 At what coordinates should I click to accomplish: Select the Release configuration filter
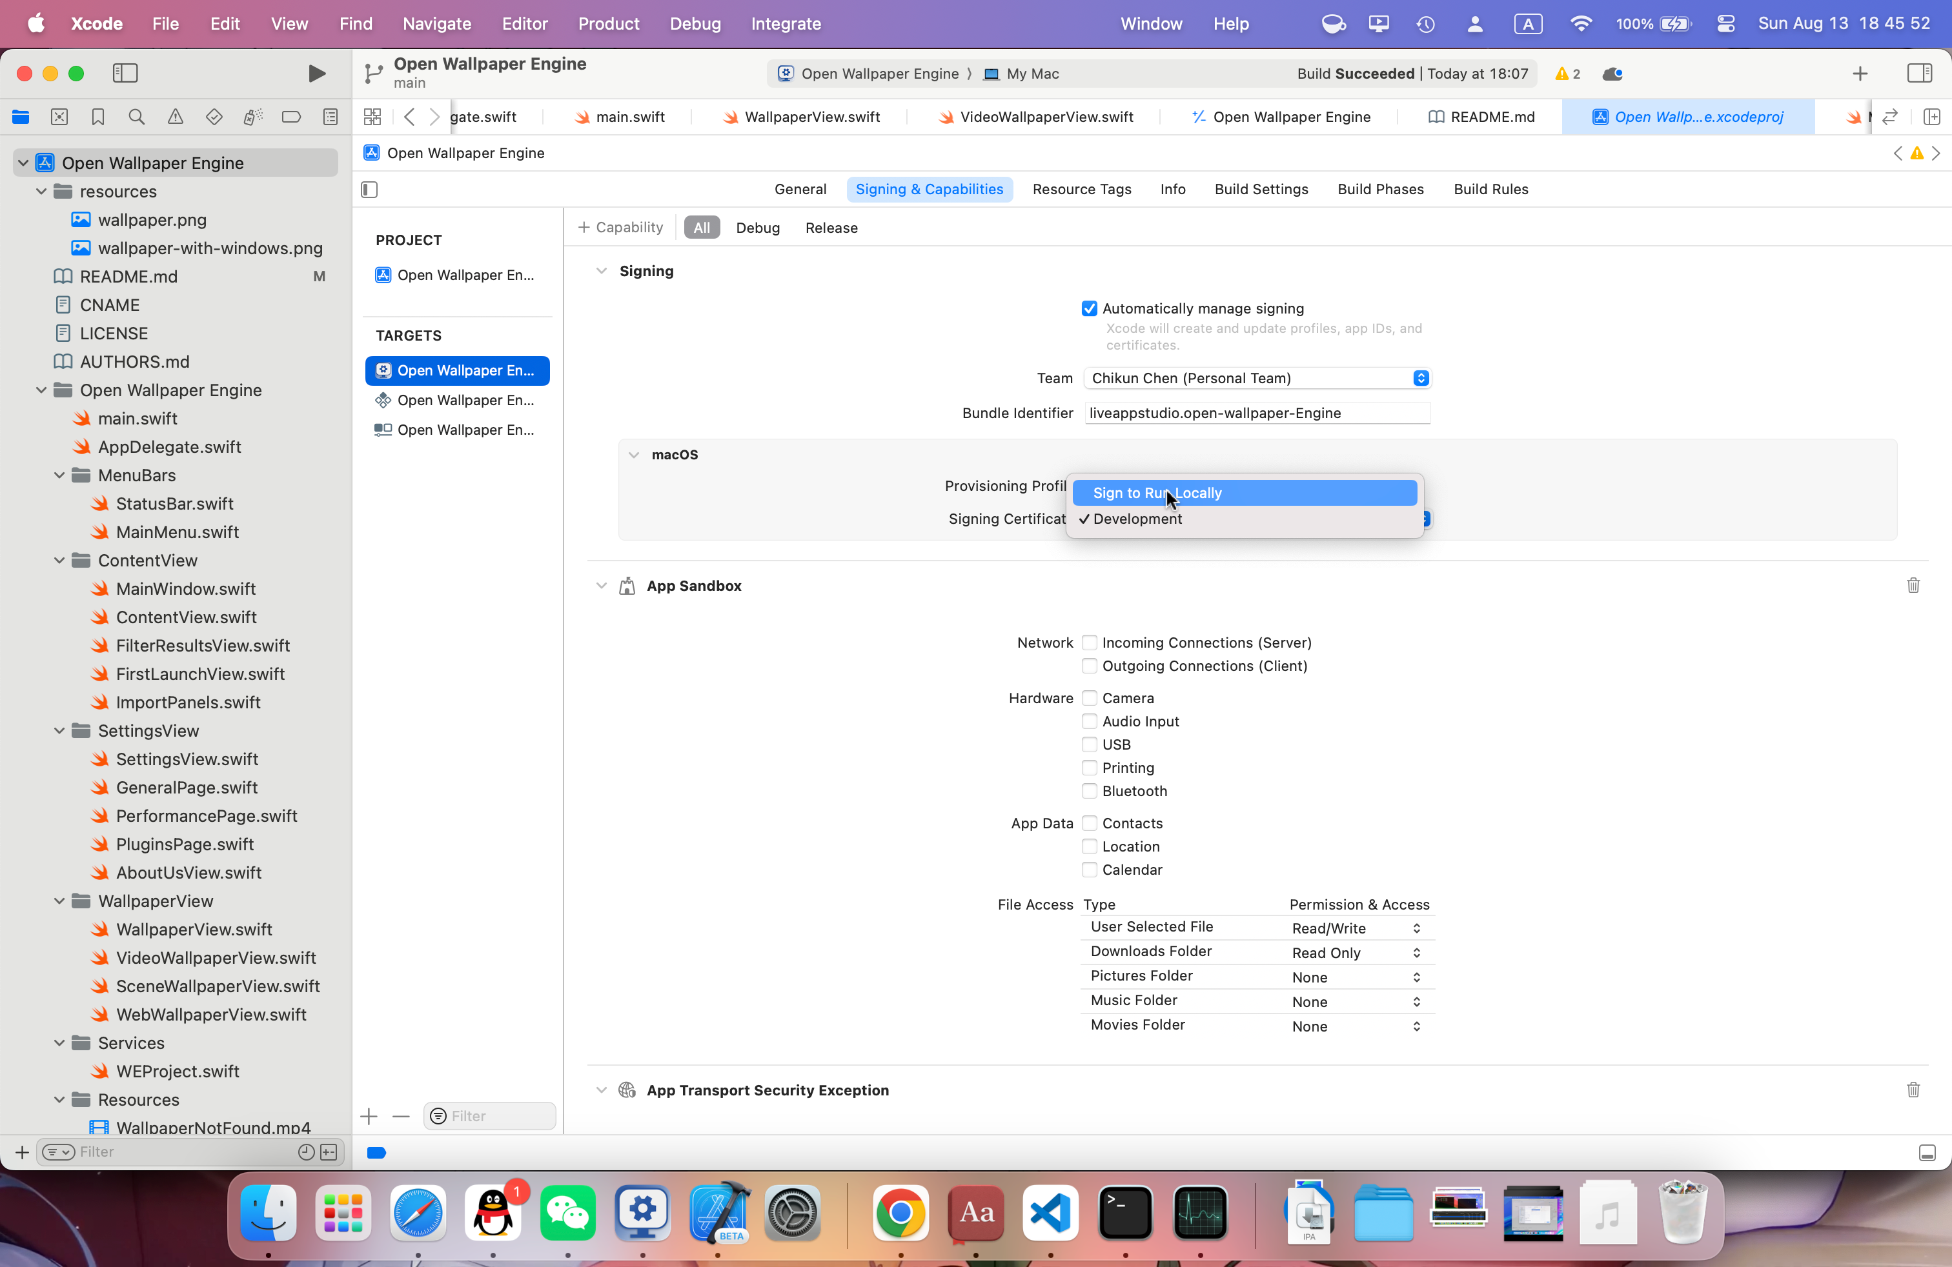[x=831, y=228]
